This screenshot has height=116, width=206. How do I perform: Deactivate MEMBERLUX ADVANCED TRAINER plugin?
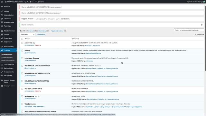click(x=30, y=68)
